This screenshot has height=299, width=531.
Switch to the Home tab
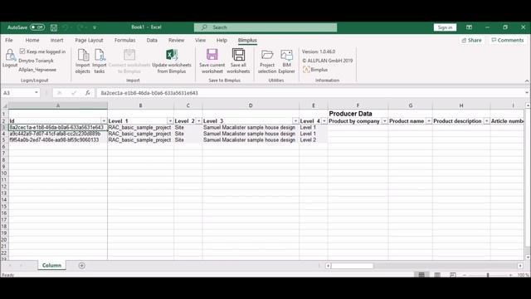click(x=32, y=40)
